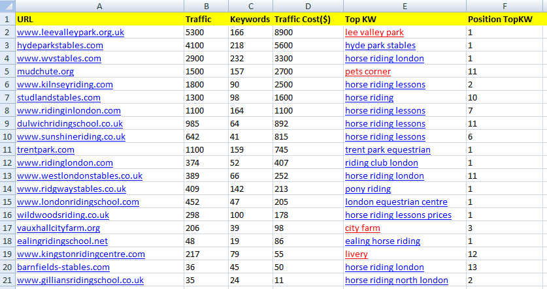
Task: Click the 'pony riding' keyword link
Action: [x=368, y=189]
